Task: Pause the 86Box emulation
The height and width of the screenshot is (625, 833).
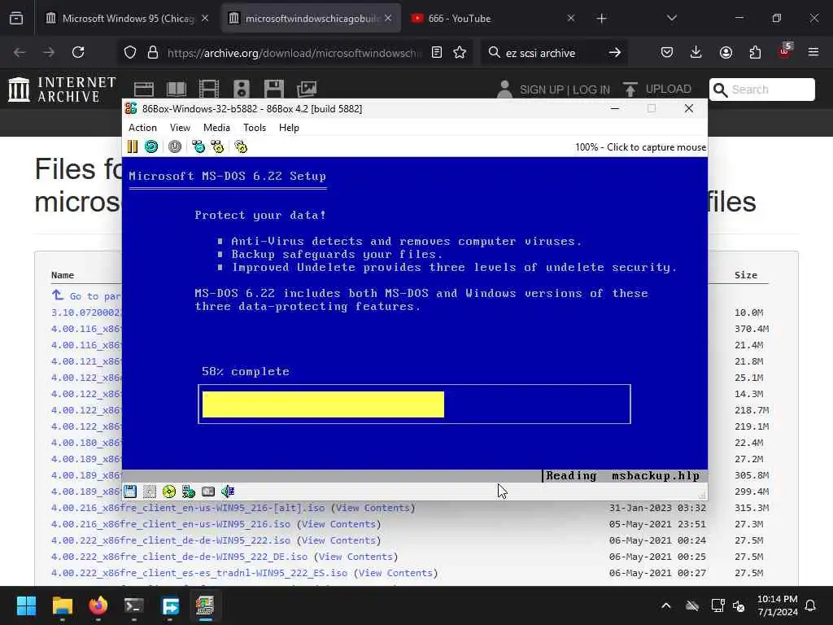Action: 133,146
